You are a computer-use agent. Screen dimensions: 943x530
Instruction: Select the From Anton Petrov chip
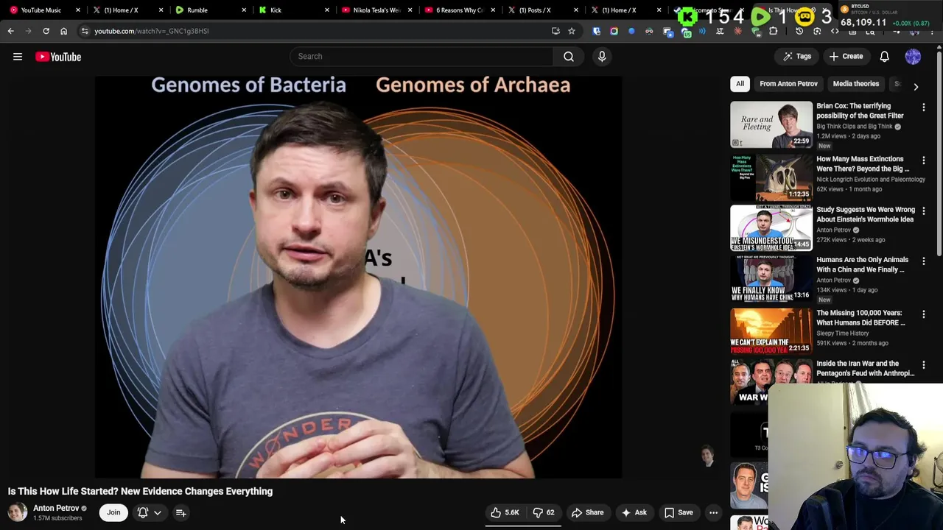click(788, 84)
